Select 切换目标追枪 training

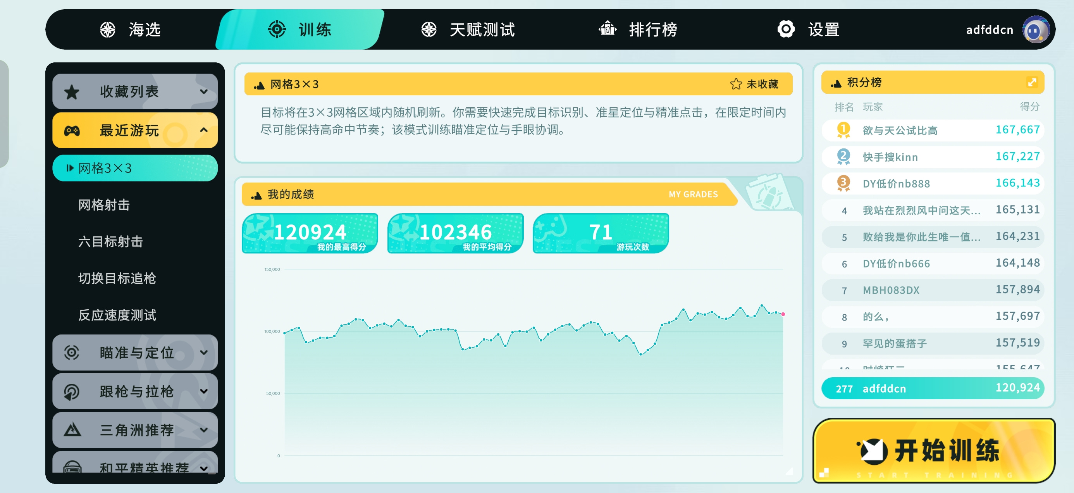[117, 278]
